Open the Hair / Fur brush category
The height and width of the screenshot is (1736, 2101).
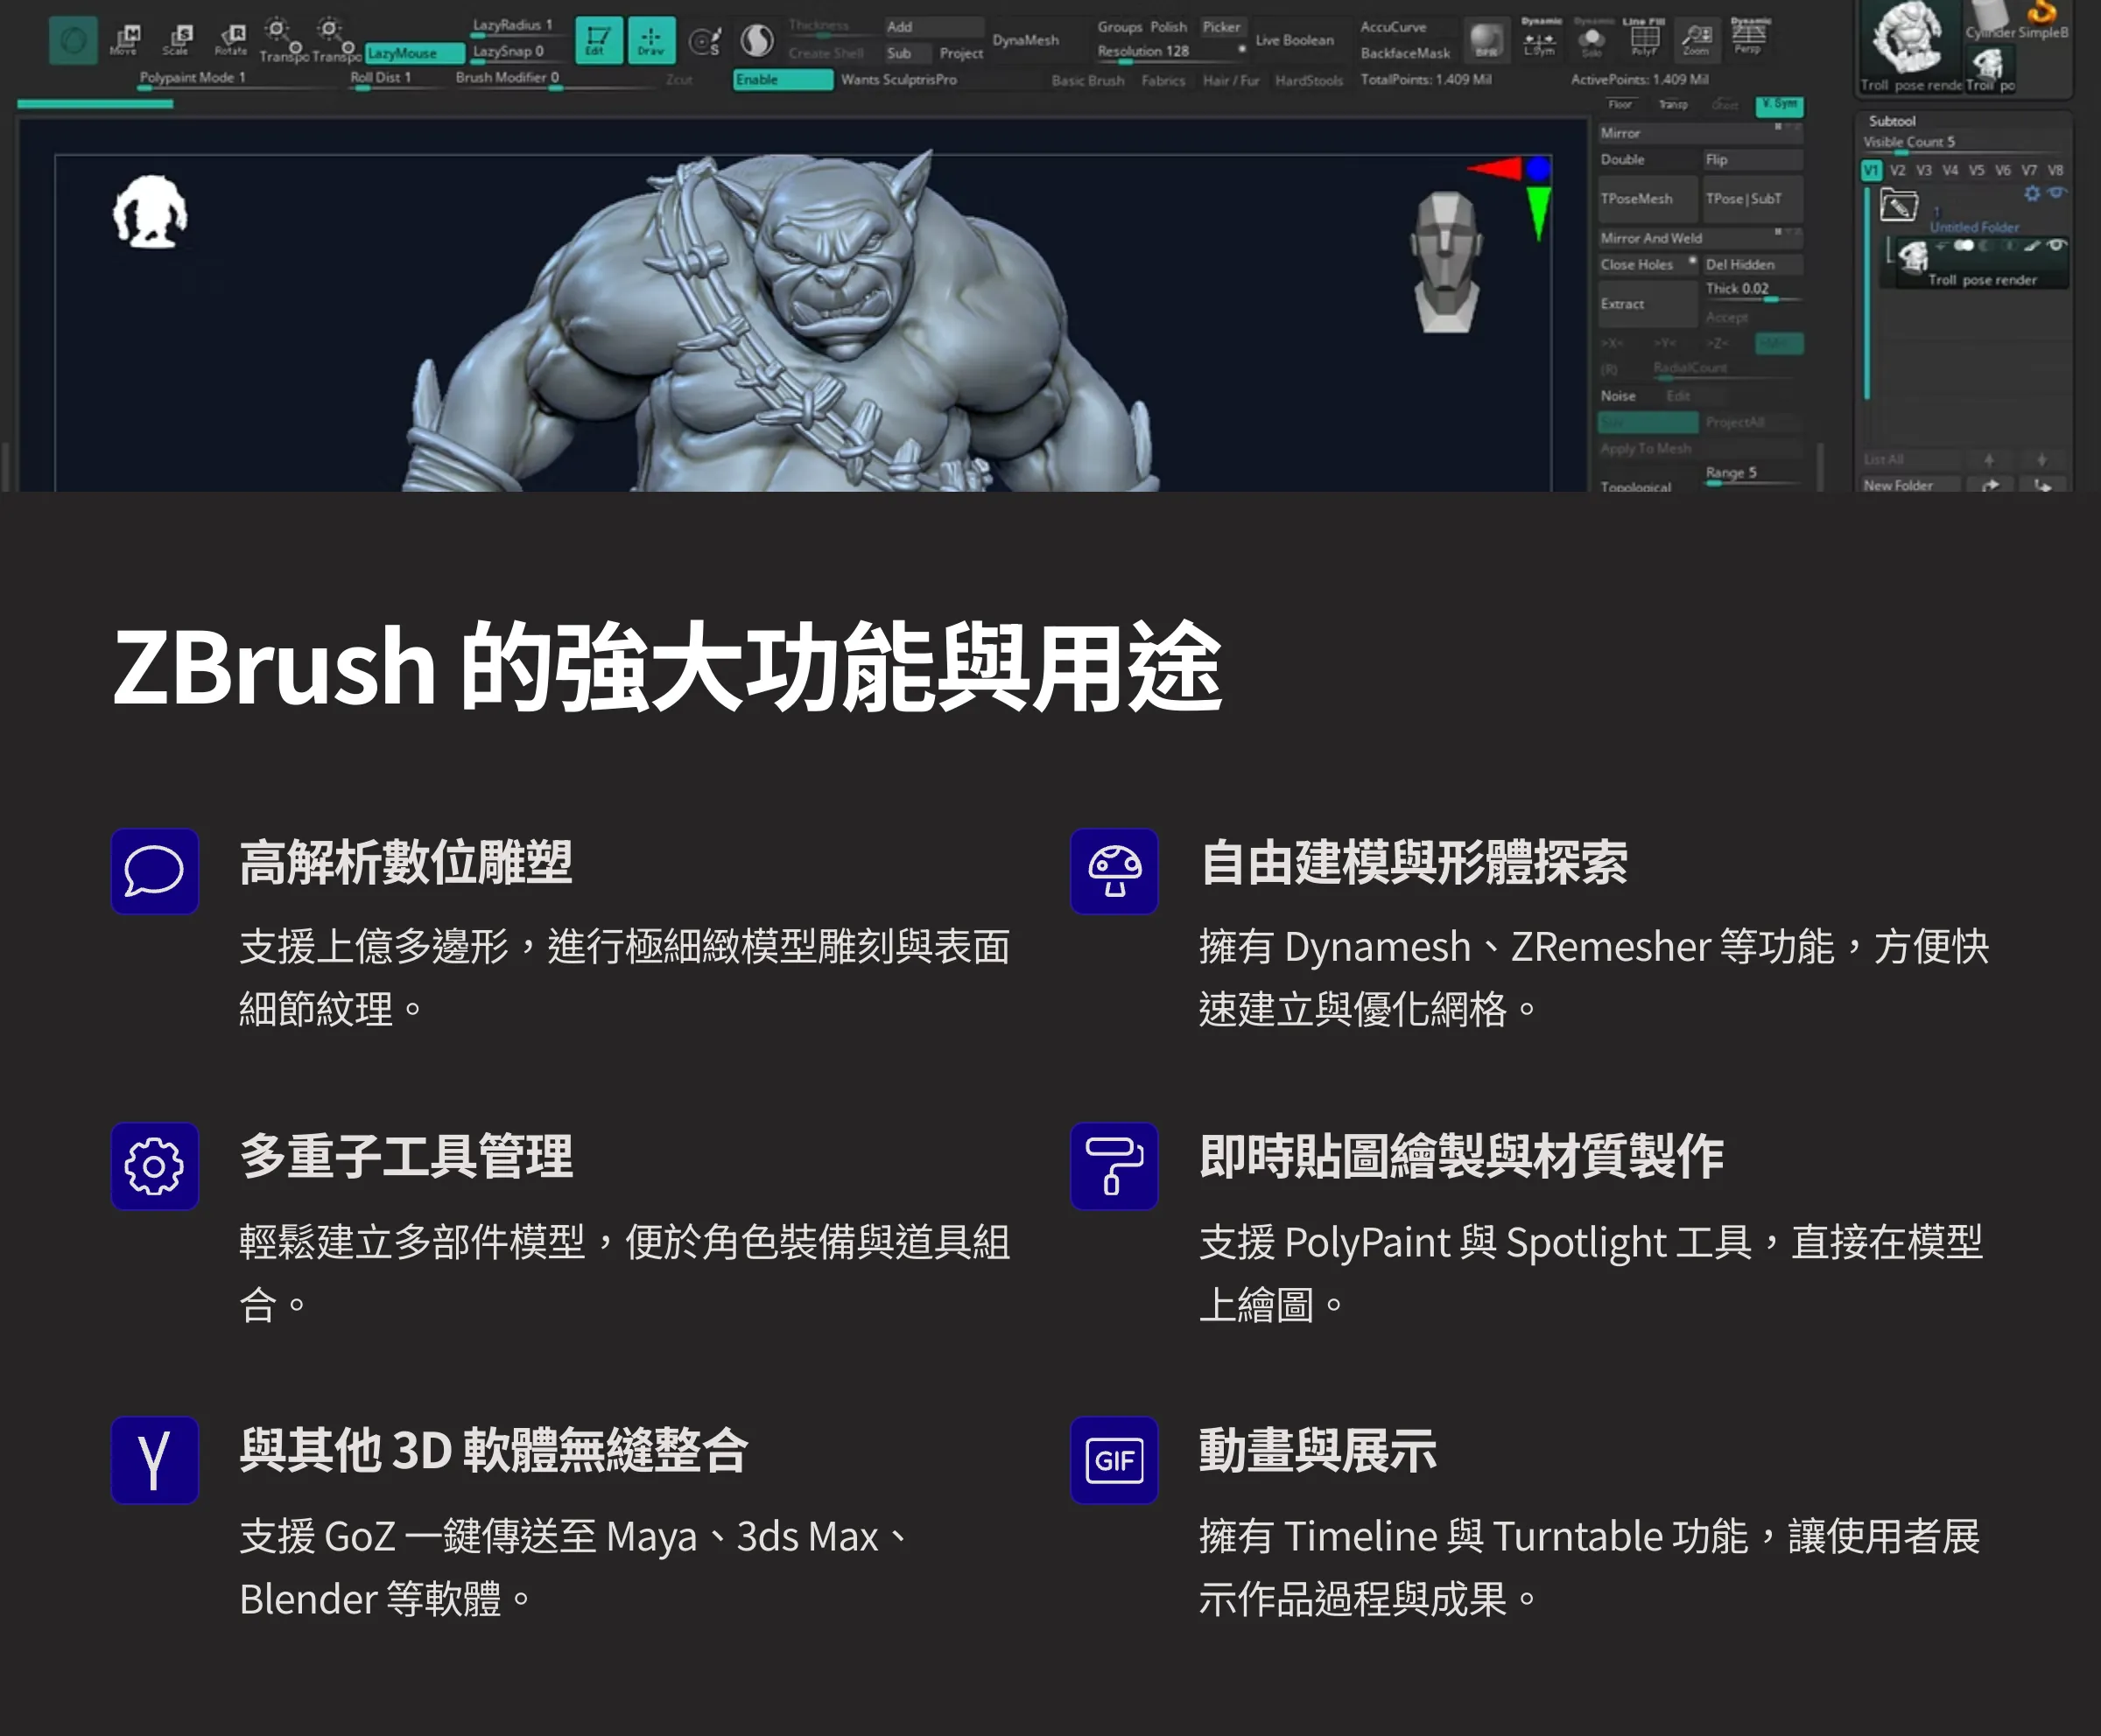pyautogui.click(x=1231, y=80)
